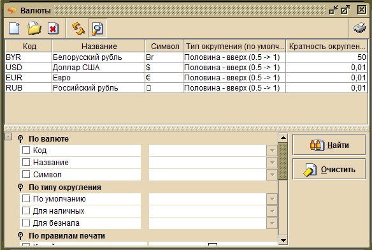Collapse the По правилам печати group pin
Image resolution: width=372 pixels, height=250 pixels.
coord(20,236)
